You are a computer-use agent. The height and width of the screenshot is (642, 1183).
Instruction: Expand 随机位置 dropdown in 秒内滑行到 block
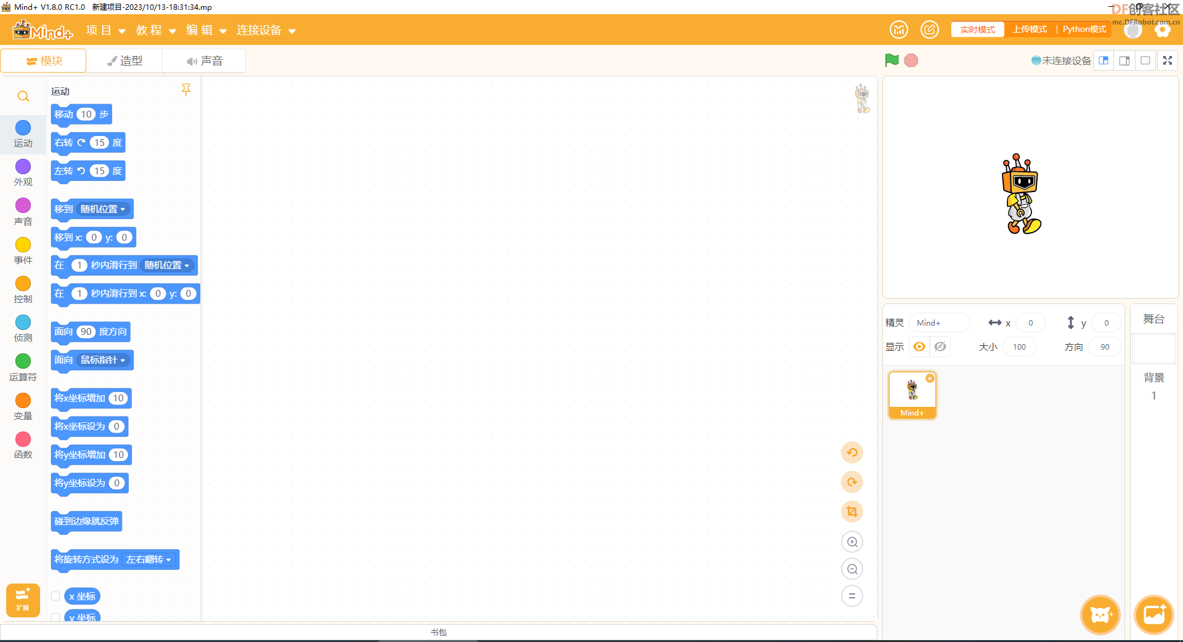point(168,265)
